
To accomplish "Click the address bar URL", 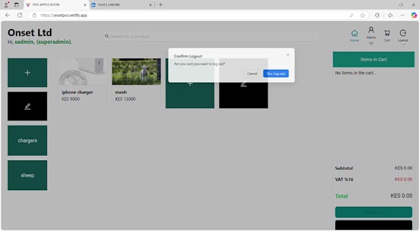I will coord(64,15).
